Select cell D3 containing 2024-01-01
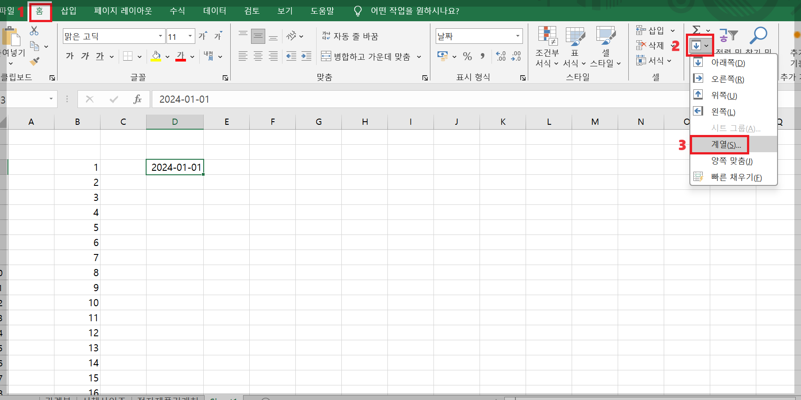Image resolution: width=801 pixels, height=400 pixels. coord(175,167)
